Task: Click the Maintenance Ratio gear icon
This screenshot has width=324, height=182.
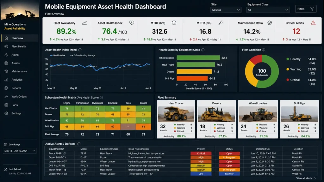Action: [270, 23]
